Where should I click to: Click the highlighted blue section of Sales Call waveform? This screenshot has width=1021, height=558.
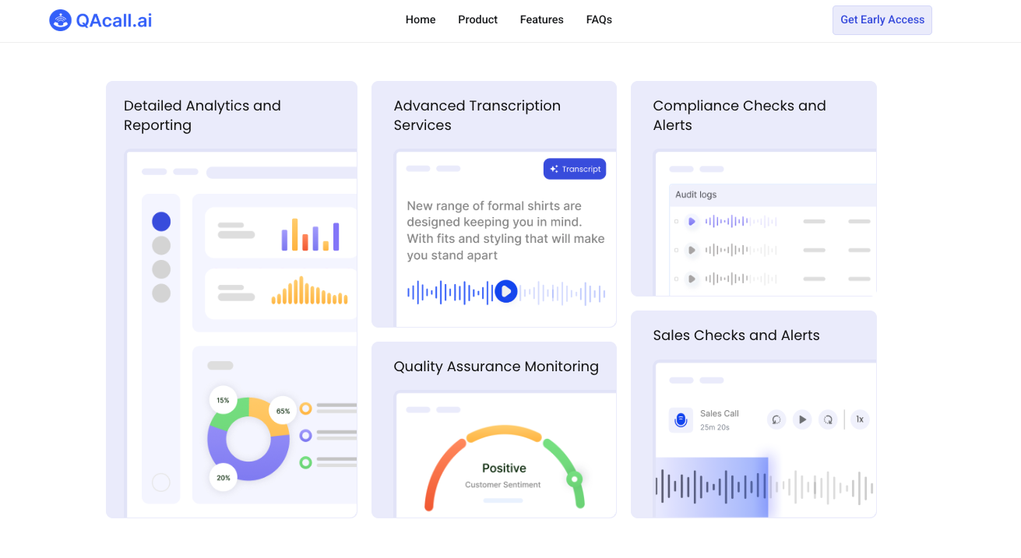[712, 487]
